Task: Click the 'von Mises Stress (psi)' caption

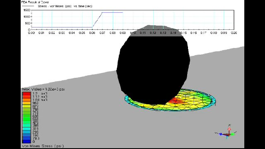Action: [x=43, y=146]
